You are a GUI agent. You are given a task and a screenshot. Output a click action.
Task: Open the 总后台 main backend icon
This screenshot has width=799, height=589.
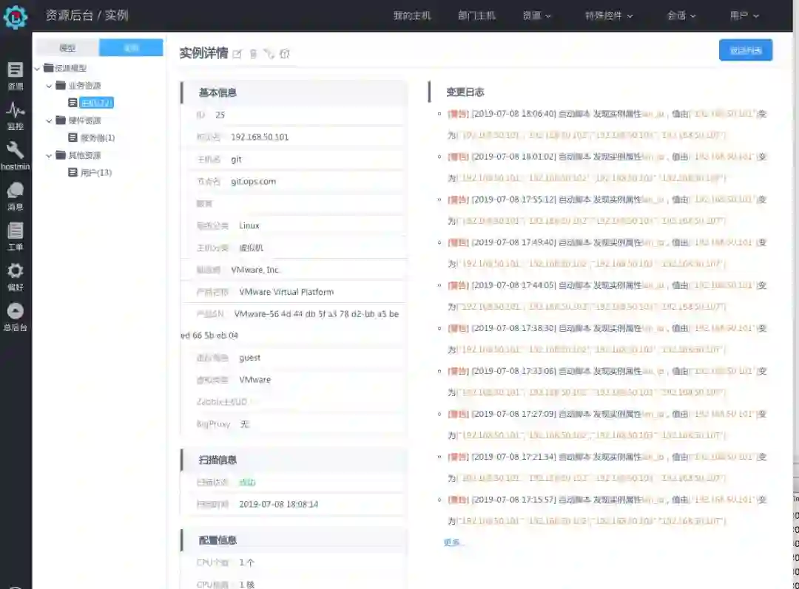click(16, 316)
